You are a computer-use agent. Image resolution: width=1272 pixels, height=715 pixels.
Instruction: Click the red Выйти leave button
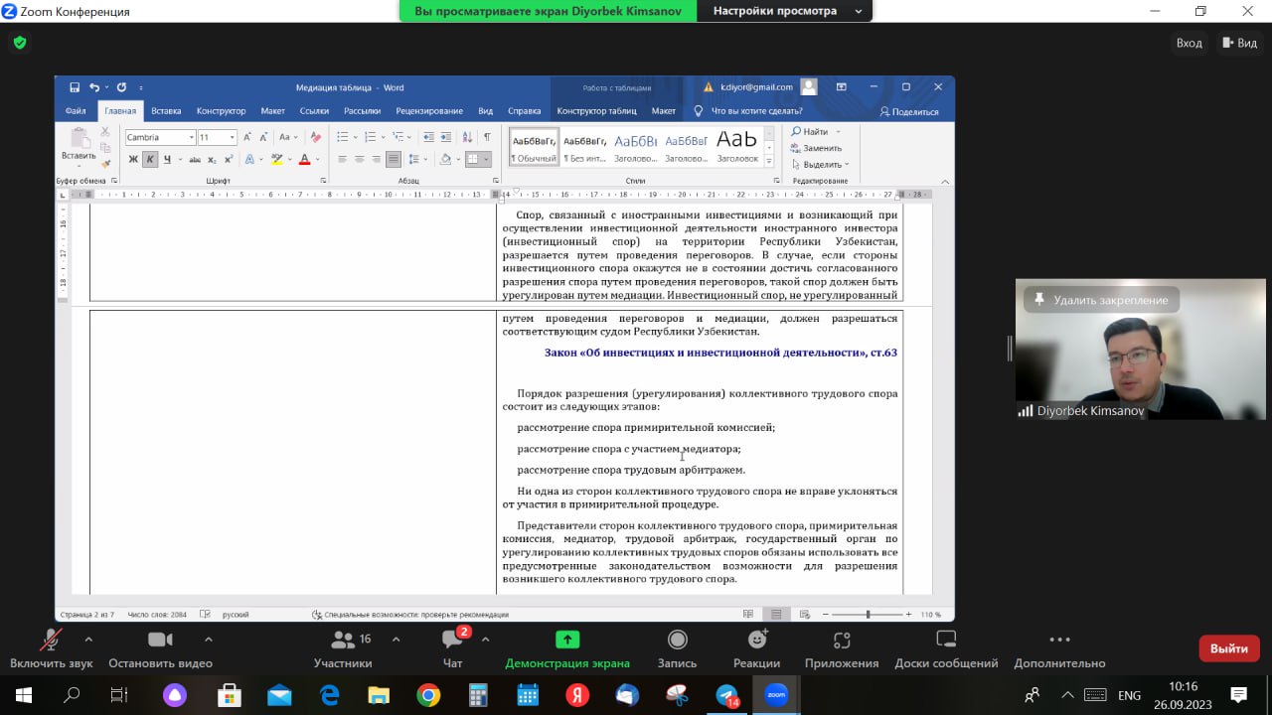[1228, 648]
